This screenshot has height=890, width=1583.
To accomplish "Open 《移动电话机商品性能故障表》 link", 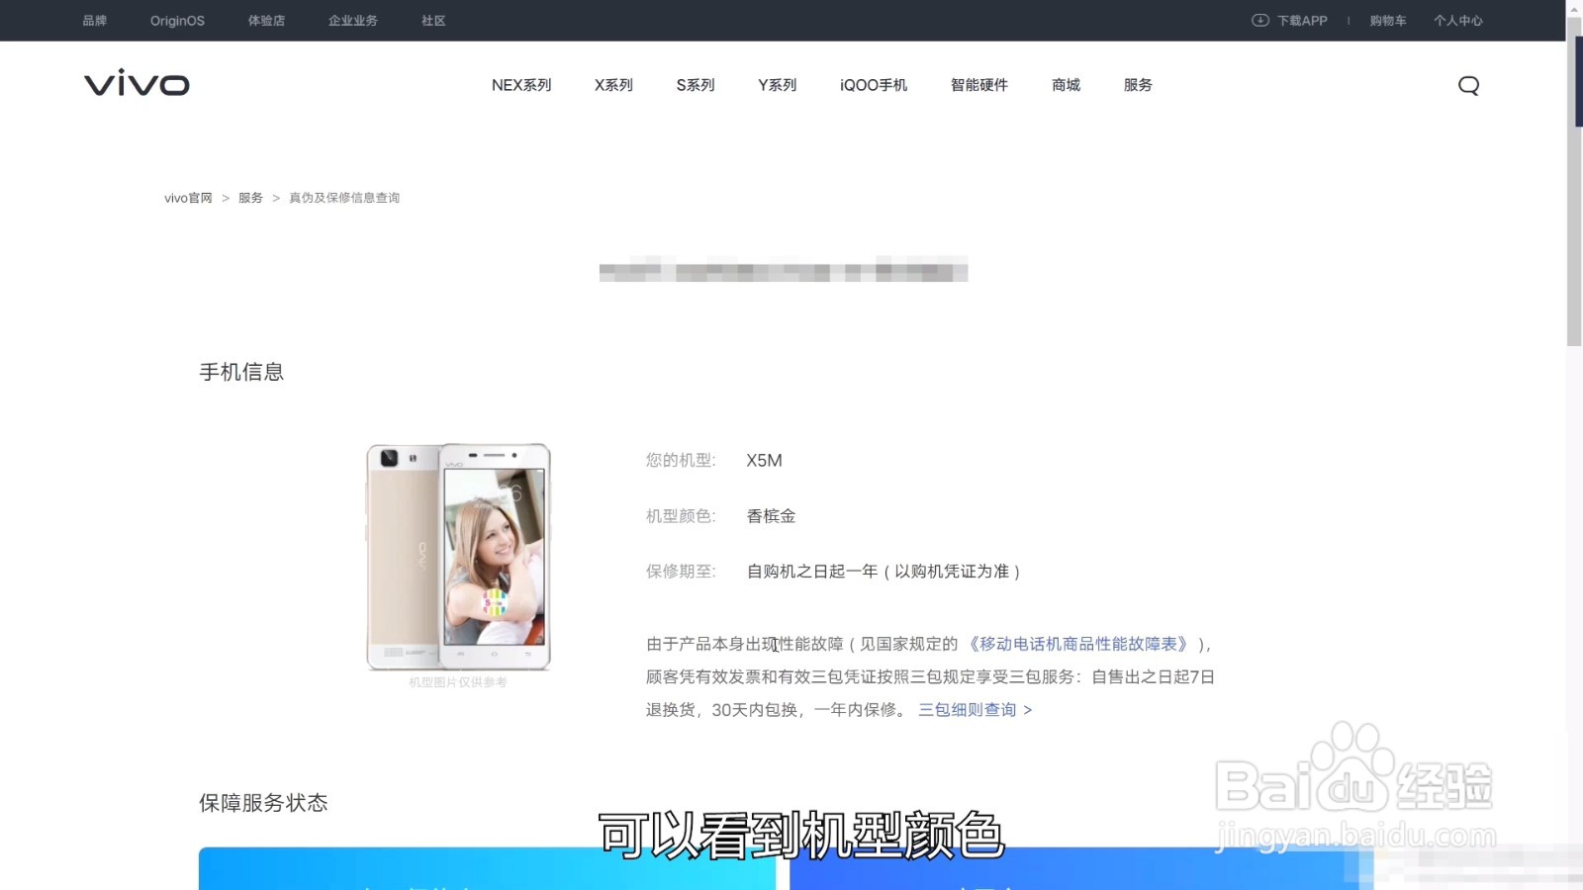I will pos(1078,644).
